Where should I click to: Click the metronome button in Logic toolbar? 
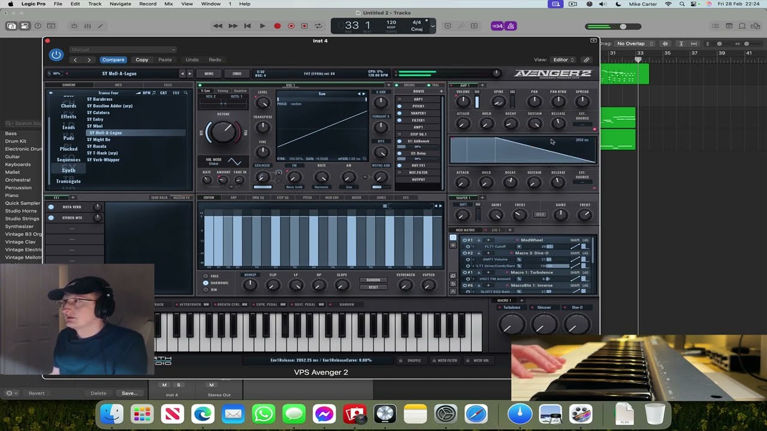(x=511, y=26)
